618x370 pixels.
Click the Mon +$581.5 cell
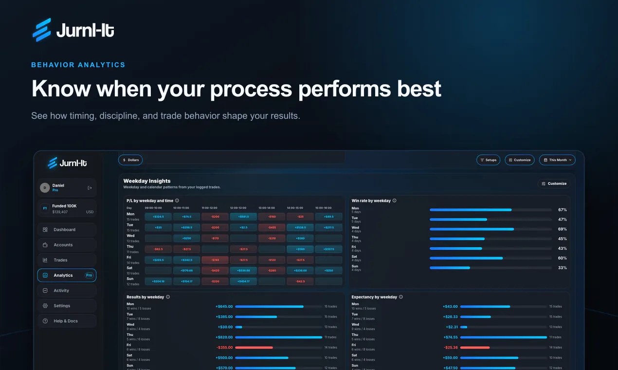coord(243,216)
